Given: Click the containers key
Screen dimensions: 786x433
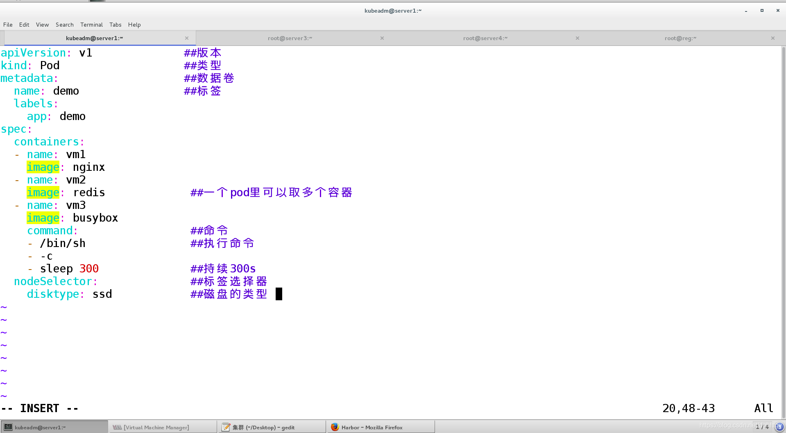Looking at the screenshot, I should [x=47, y=142].
